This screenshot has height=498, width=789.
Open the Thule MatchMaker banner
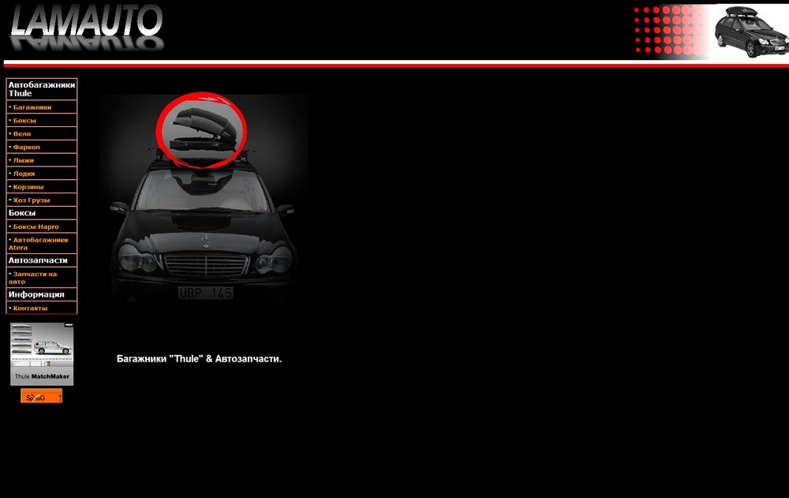[42, 354]
